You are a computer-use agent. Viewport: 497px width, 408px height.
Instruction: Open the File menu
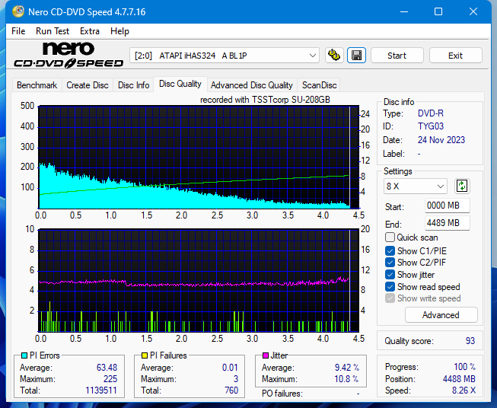18,31
